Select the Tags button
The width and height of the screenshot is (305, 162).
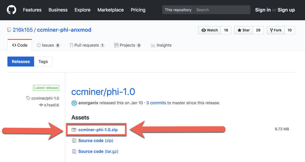(43, 62)
